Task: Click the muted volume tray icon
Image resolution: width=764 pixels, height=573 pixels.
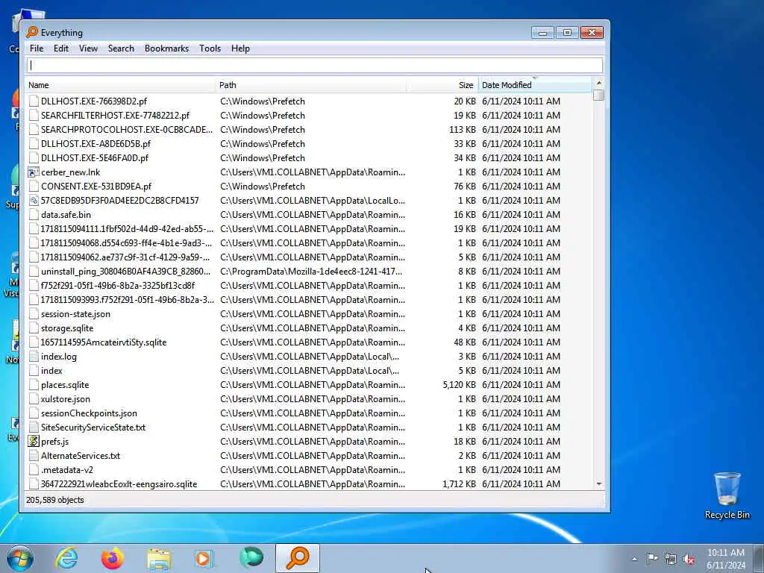Action: click(689, 560)
